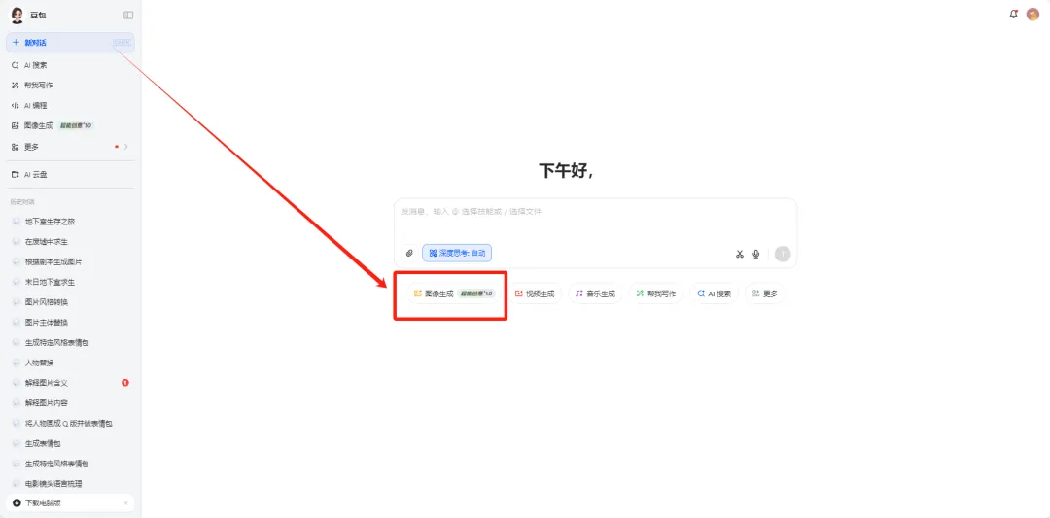This screenshot has width=1050, height=518.
Task: Close the 下载电脑版 banner
Action: [126, 503]
